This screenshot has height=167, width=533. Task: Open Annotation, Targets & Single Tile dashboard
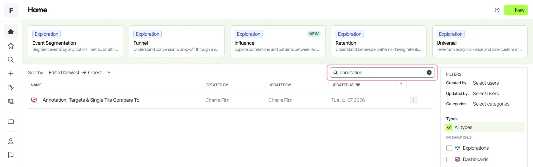click(x=91, y=100)
